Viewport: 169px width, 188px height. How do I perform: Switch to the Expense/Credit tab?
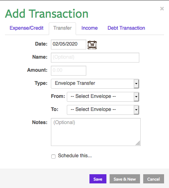(x=27, y=28)
